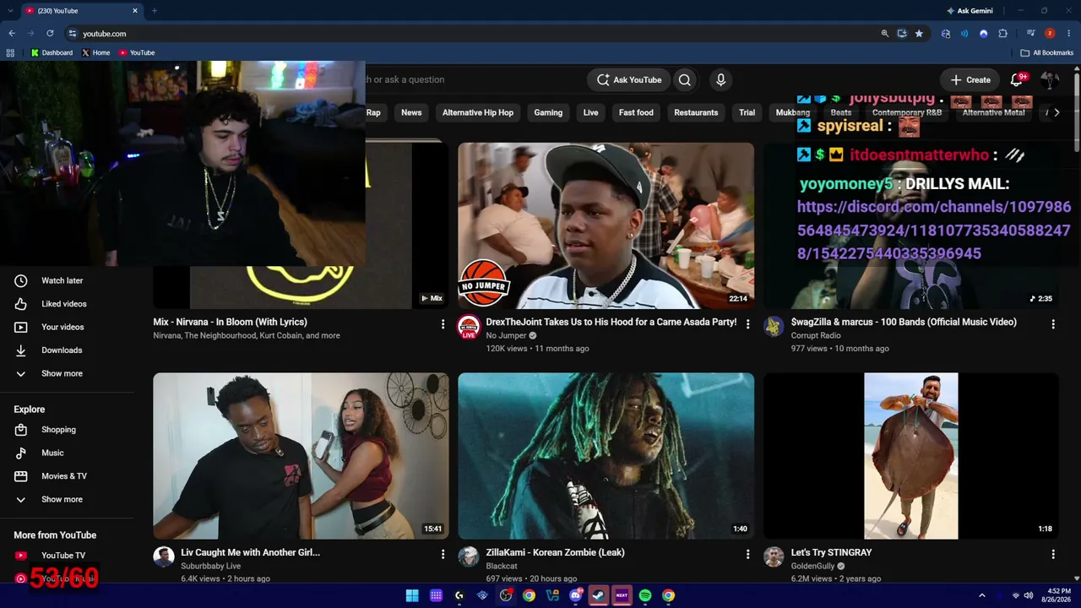Click the zoom magnifier in the address bar
This screenshot has height=608, width=1081.
click(x=885, y=34)
